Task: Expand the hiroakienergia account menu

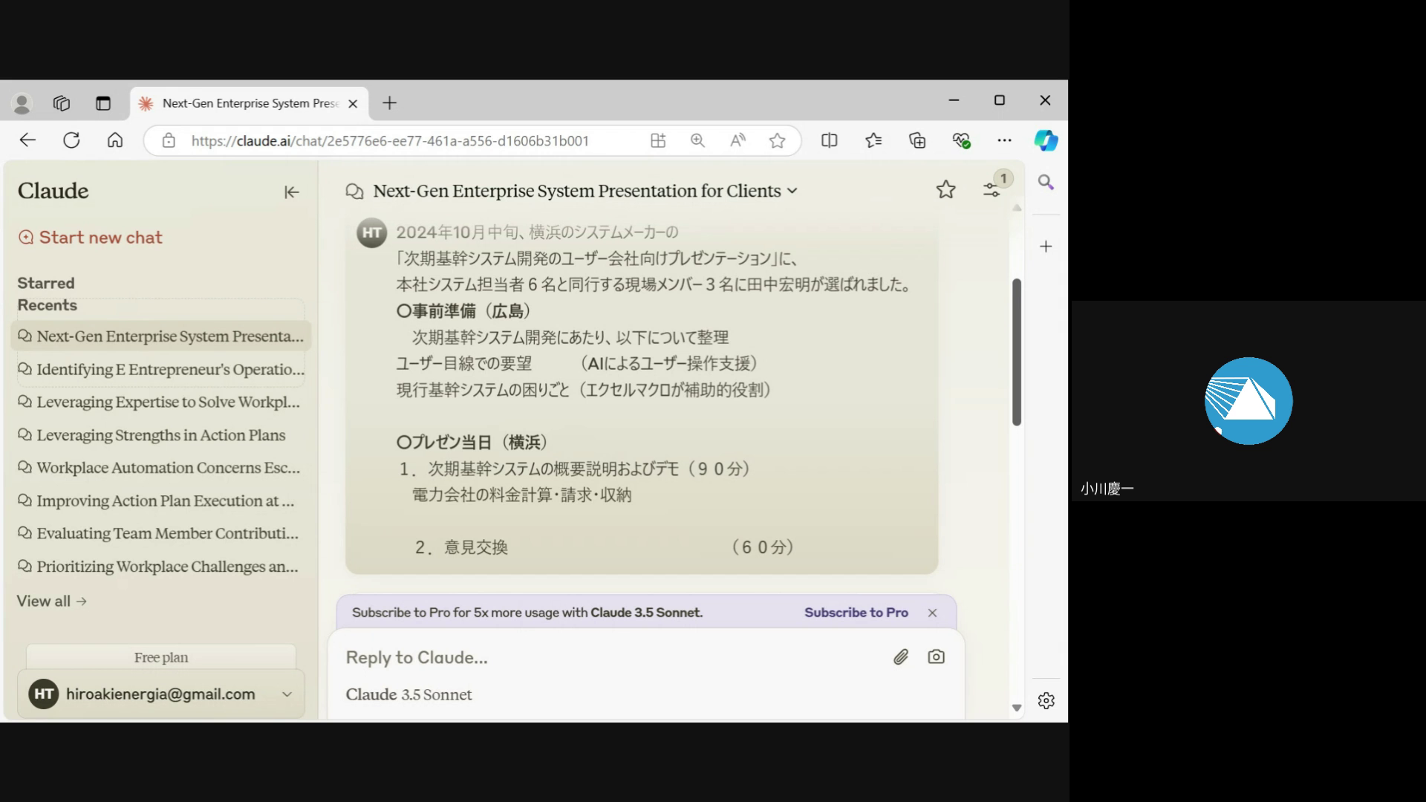Action: tap(287, 694)
